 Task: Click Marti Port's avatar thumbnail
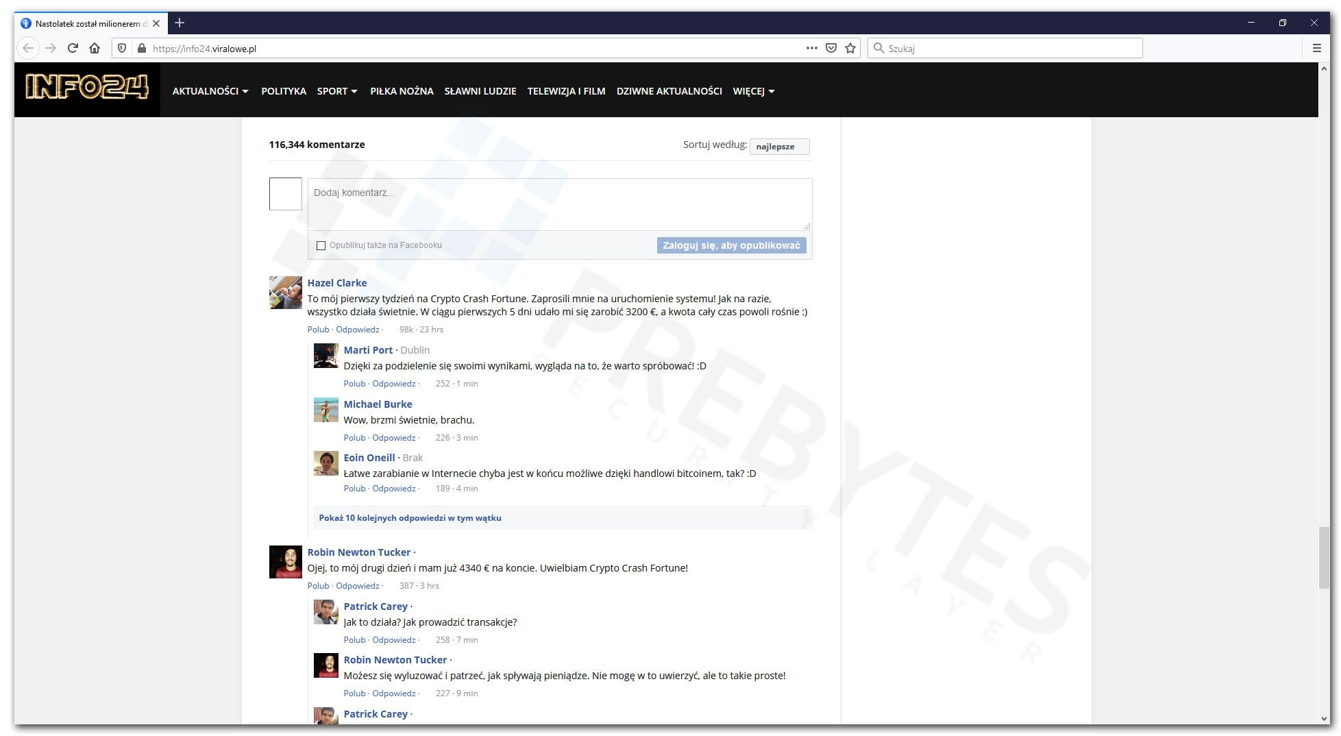326,356
